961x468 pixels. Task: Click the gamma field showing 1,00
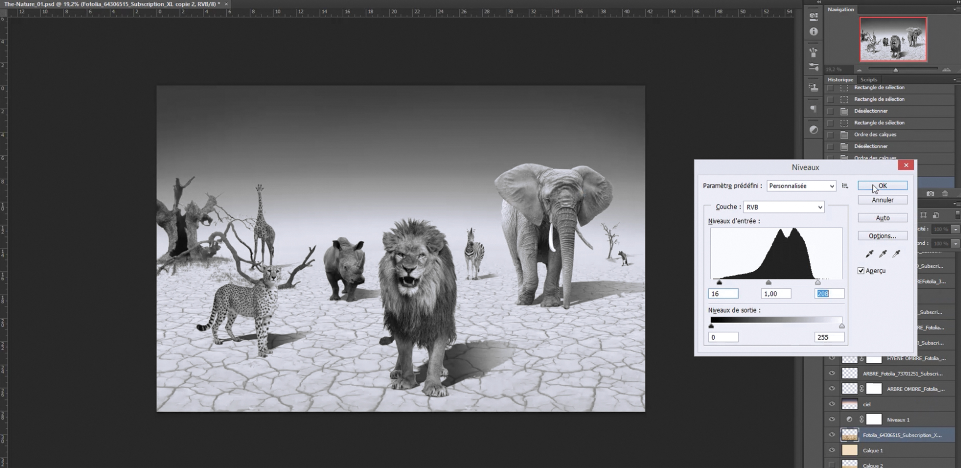[x=776, y=294]
